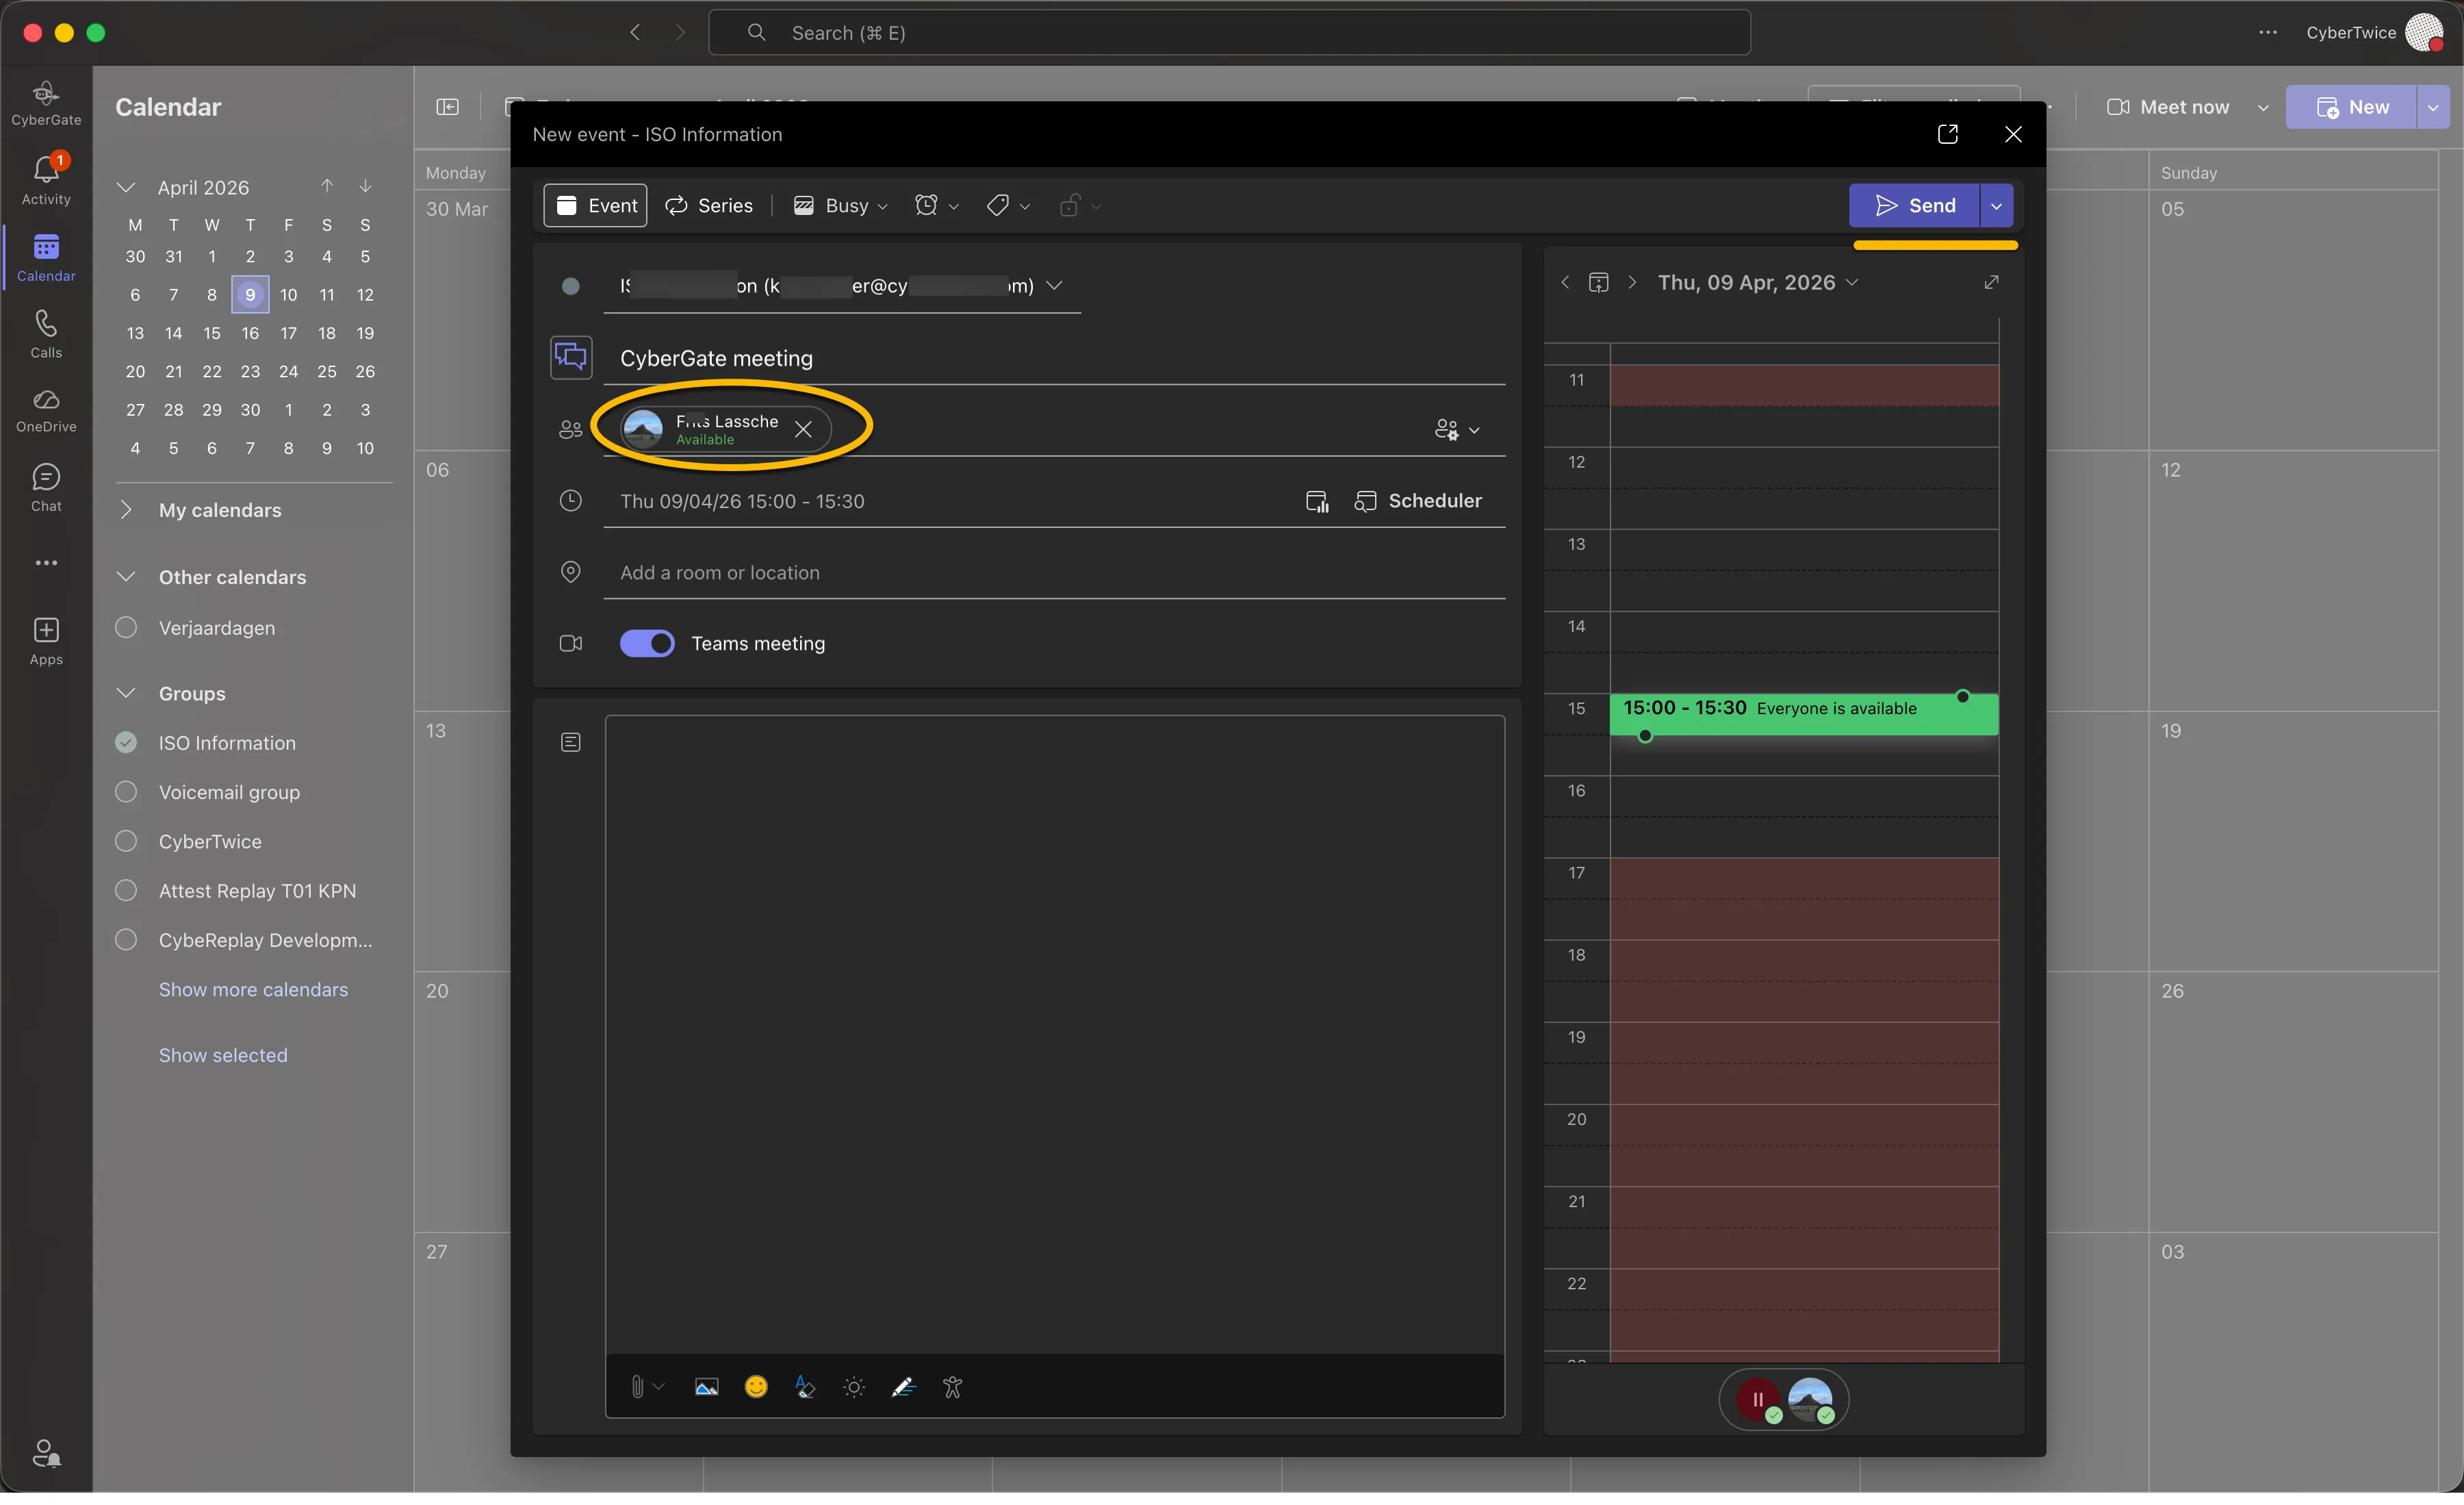The height and width of the screenshot is (1505, 2464).
Task: Open the text formatting options icon
Action: coord(805,1386)
